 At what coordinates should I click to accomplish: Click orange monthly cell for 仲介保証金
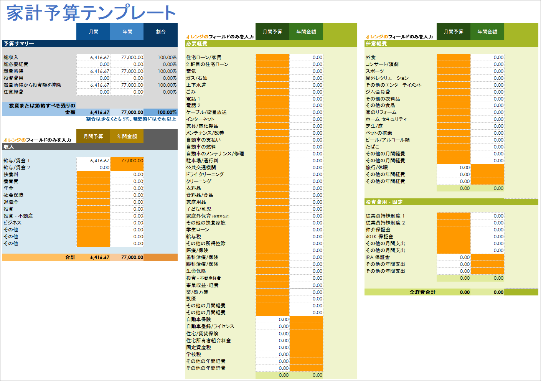pyautogui.click(x=454, y=229)
